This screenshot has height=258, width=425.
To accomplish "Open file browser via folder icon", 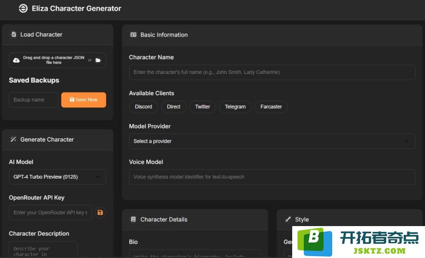I will (x=98, y=60).
